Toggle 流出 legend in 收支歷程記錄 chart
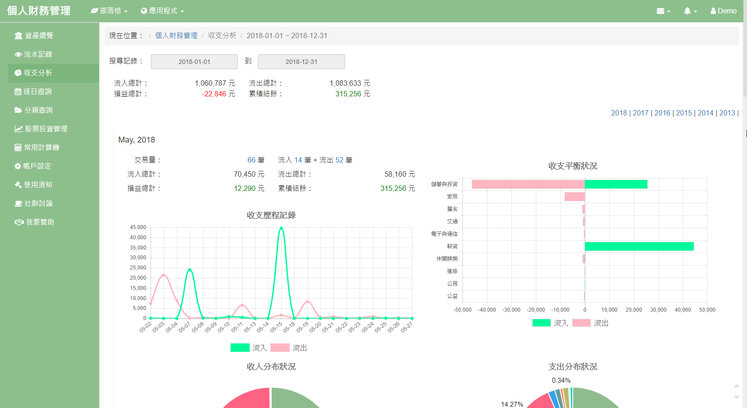The height and width of the screenshot is (408, 747). pyautogui.click(x=289, y=348)
